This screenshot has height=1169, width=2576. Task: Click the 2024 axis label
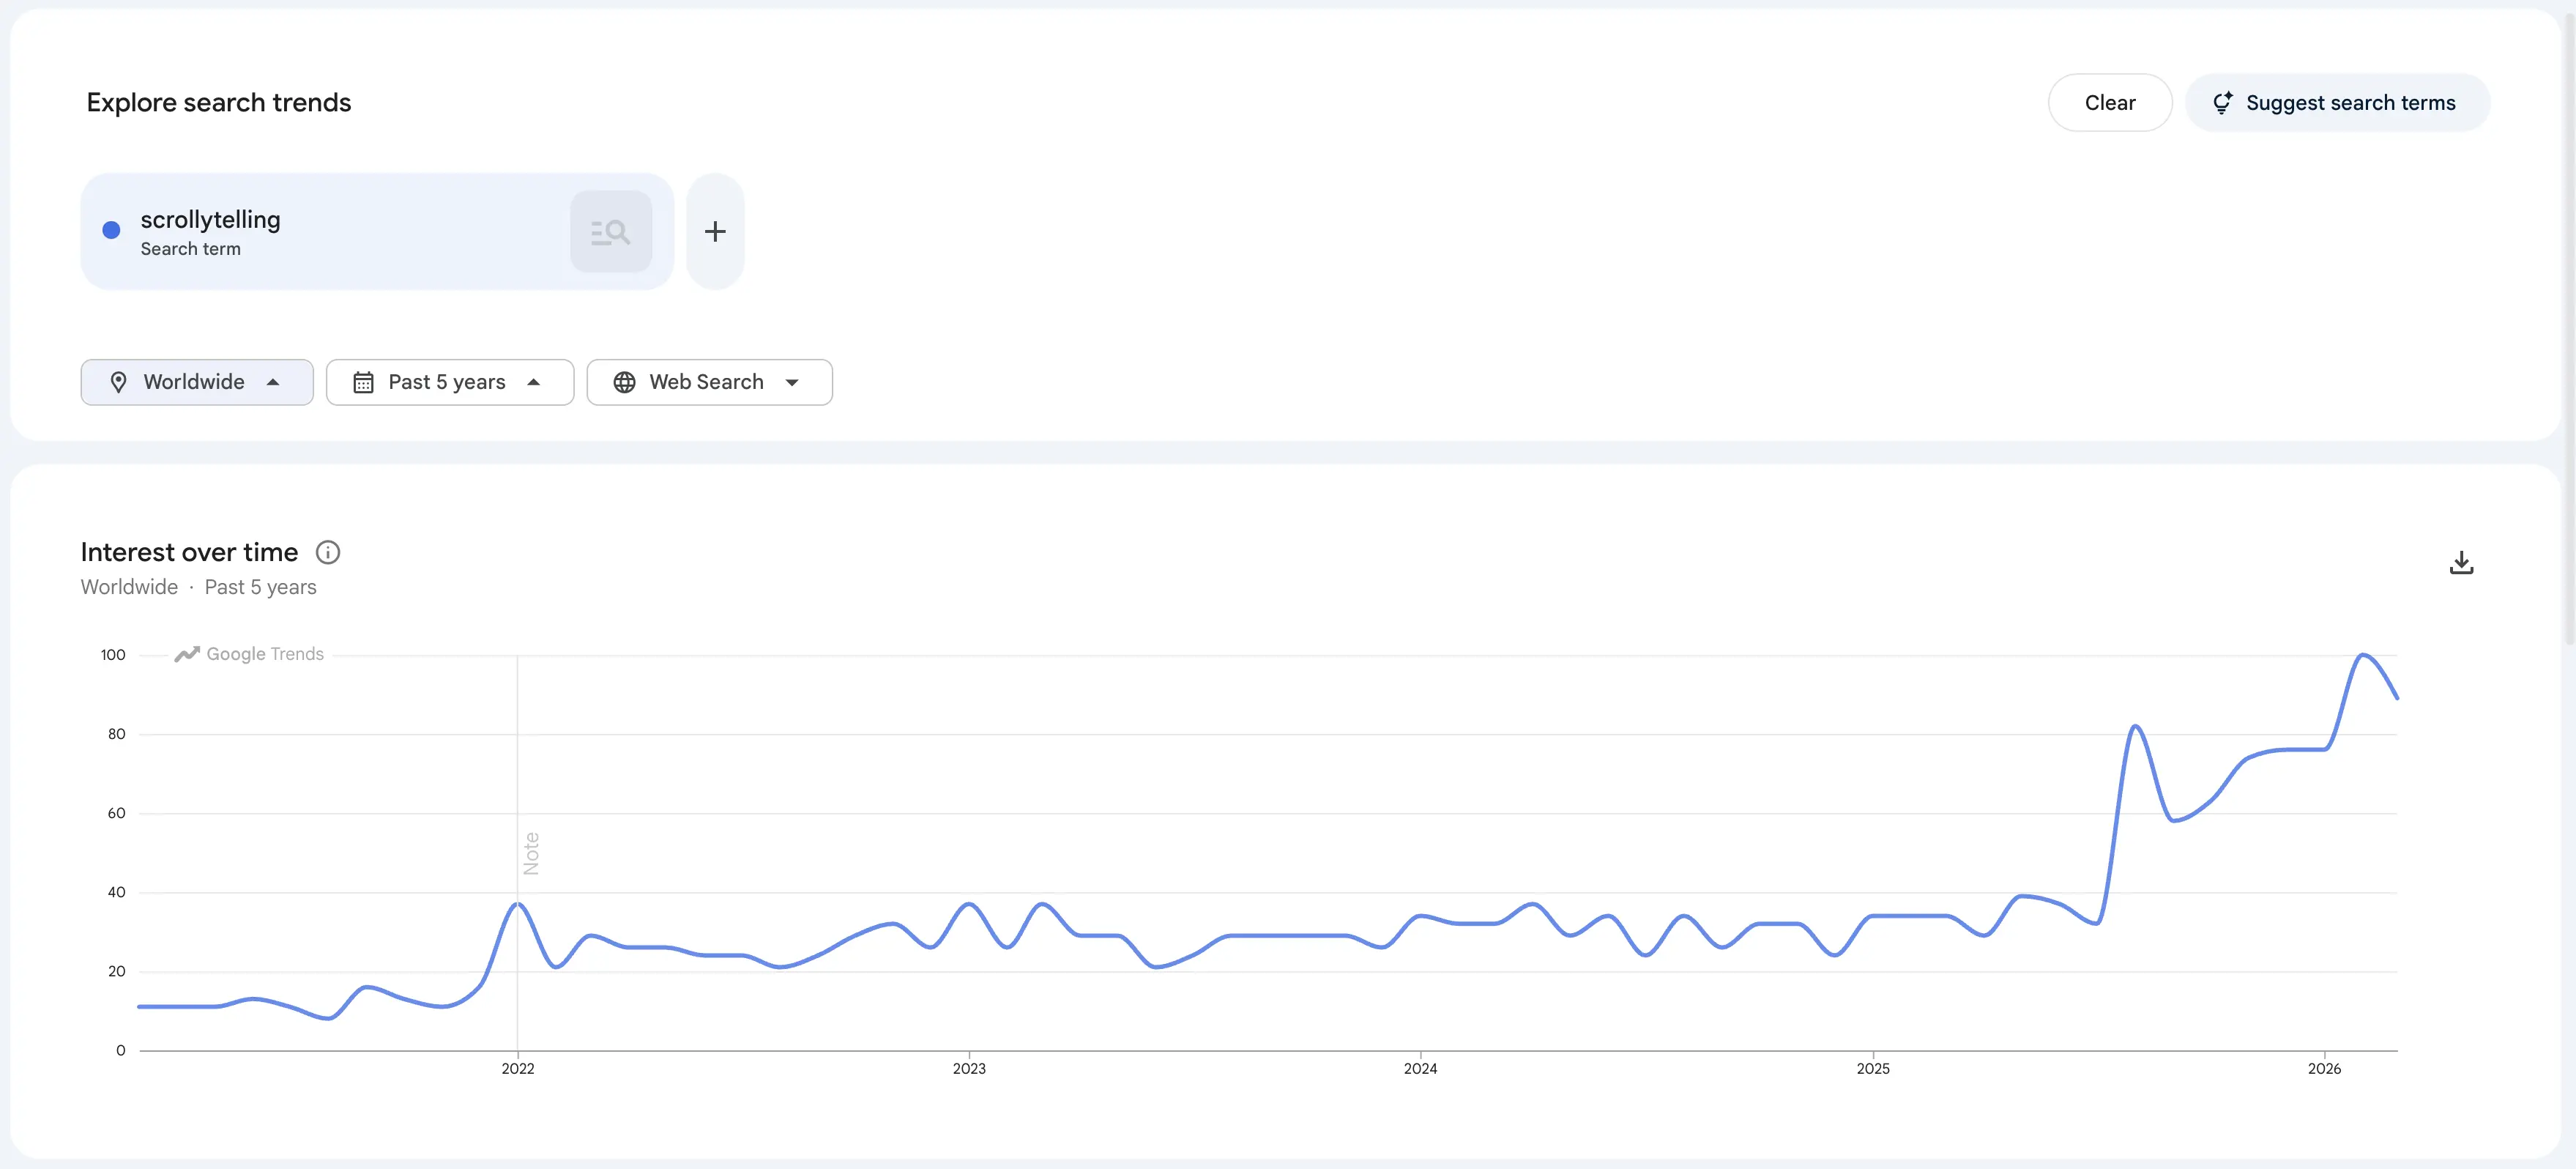click(x=1420, y=1068)
